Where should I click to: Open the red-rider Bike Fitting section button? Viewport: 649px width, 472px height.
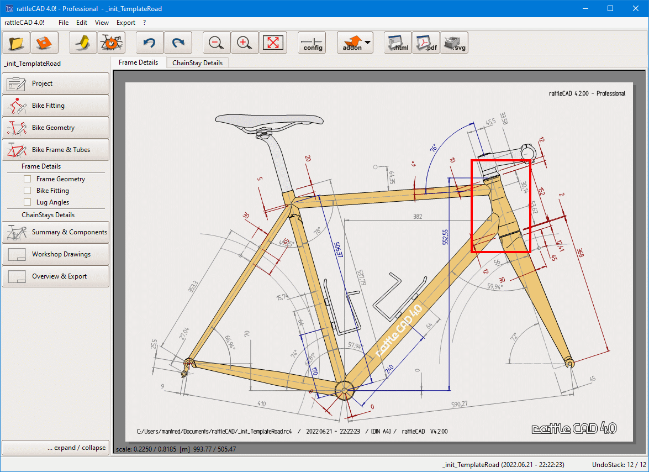pos(55,106)
